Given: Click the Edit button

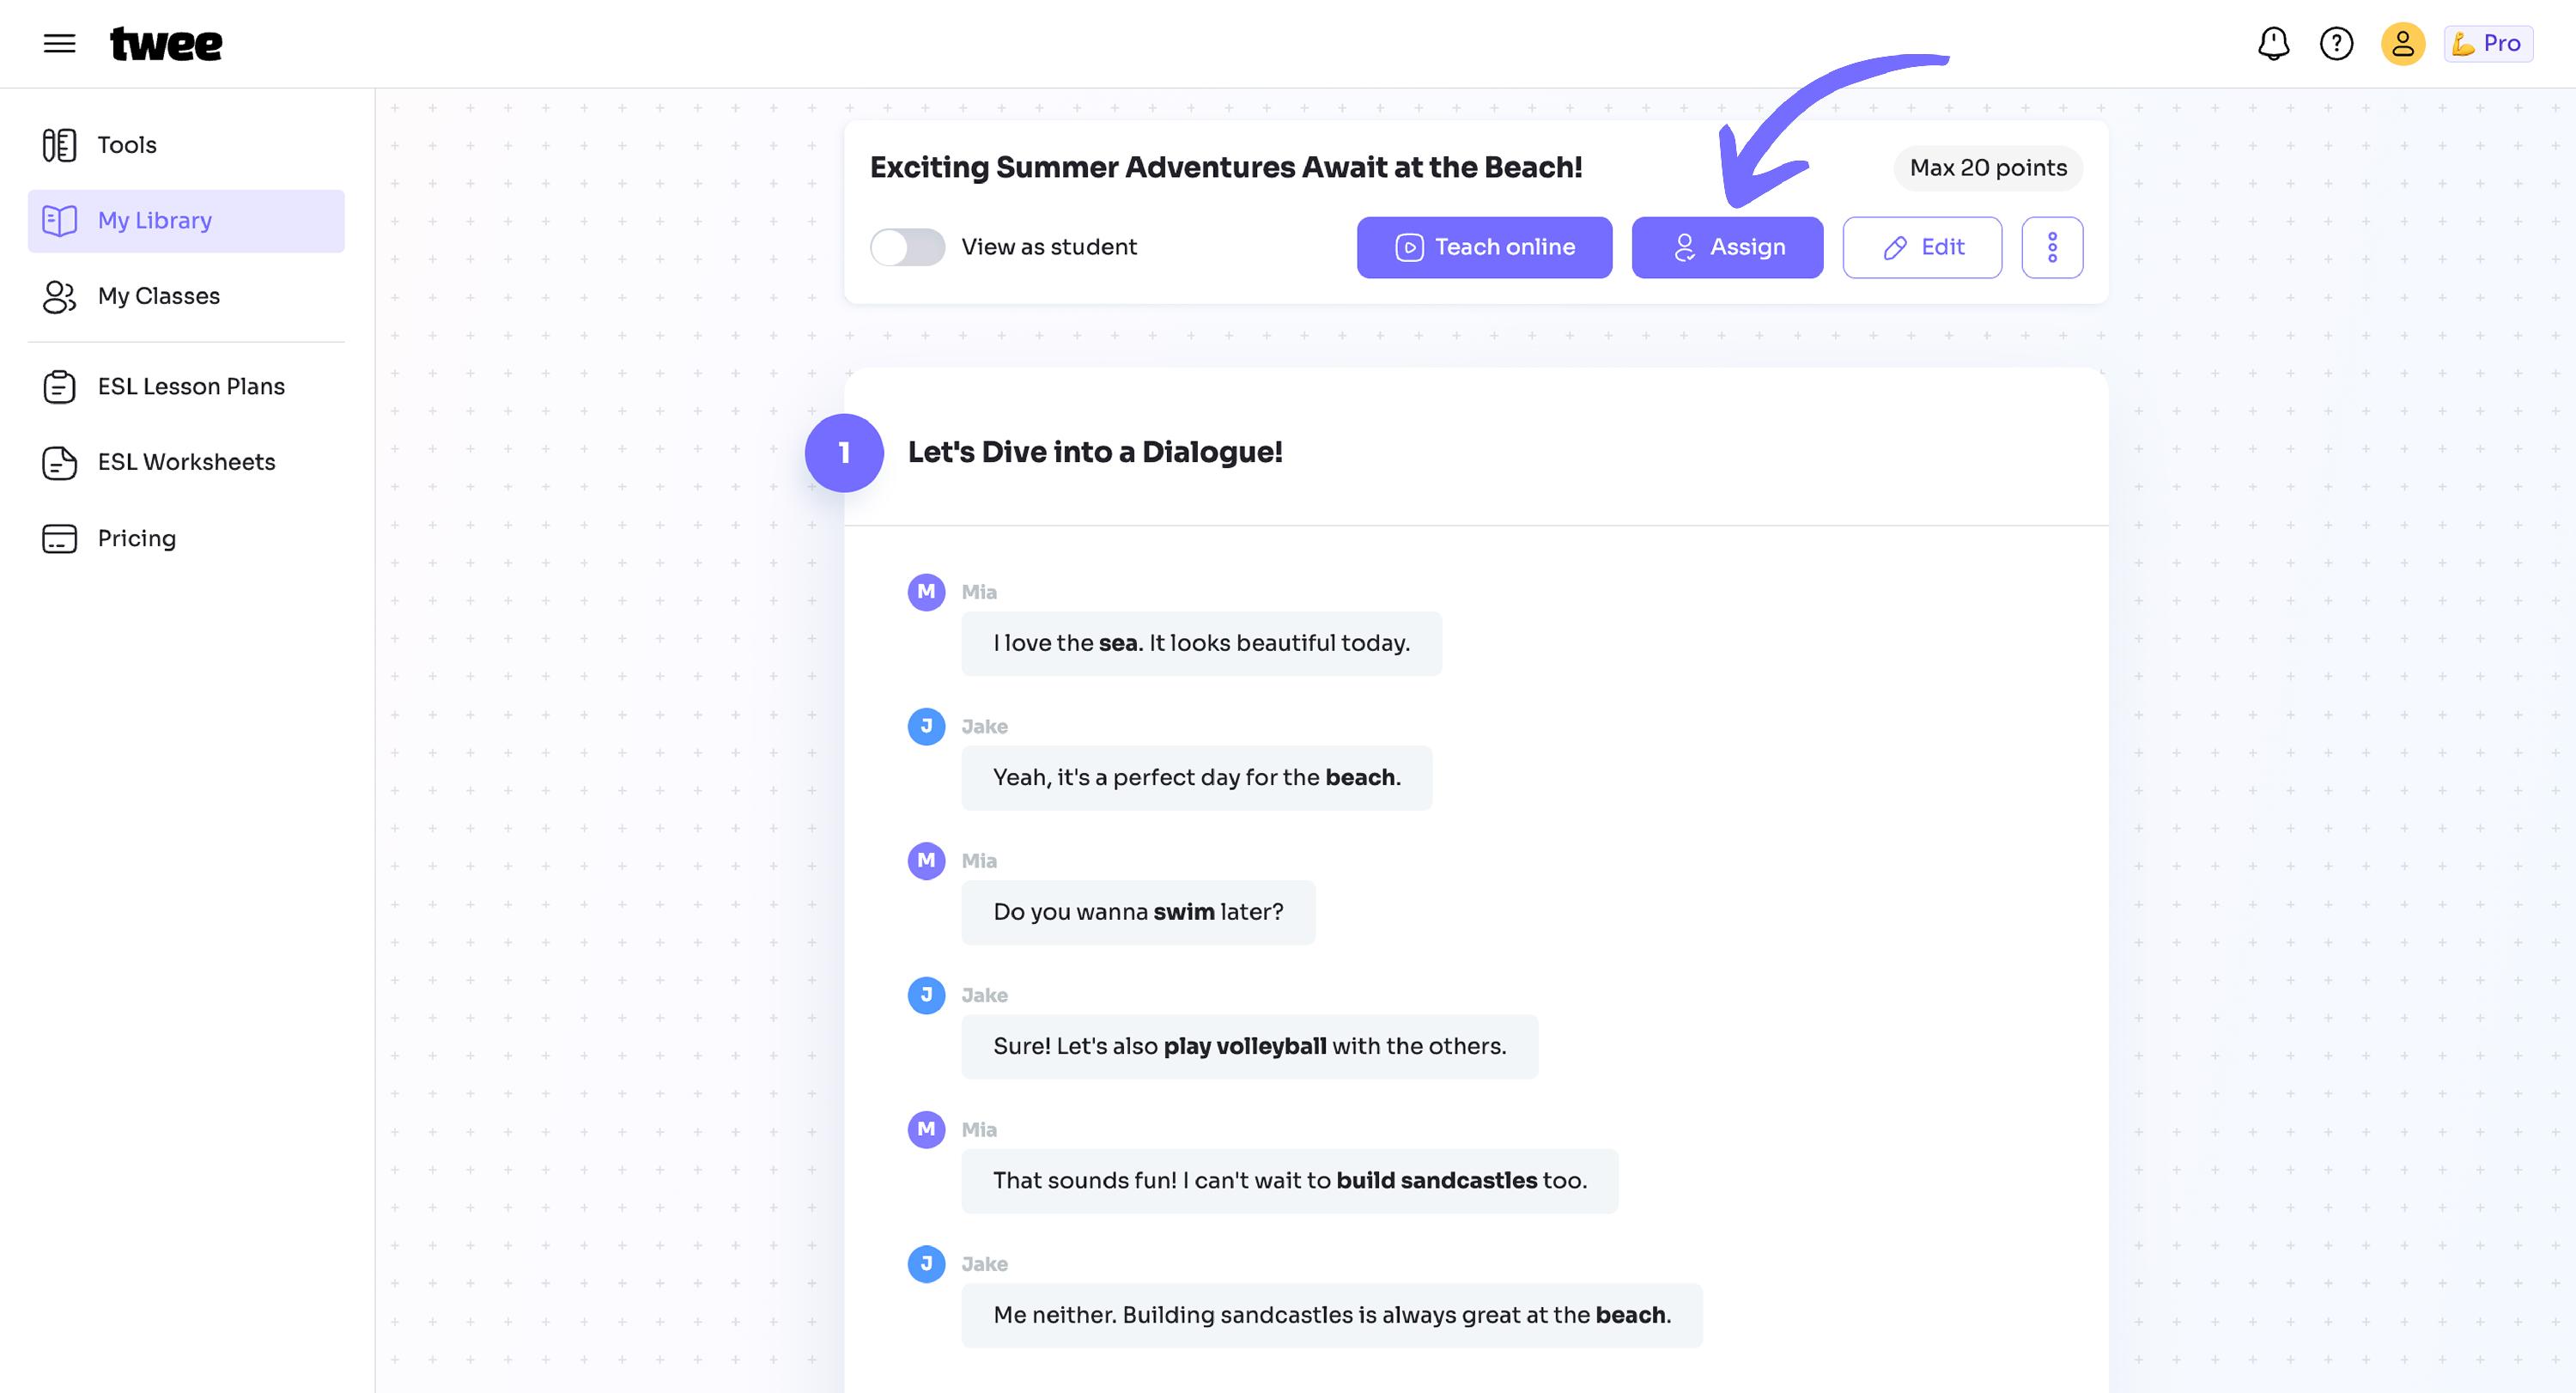Looking at the screenshot, I should pos(1922,247).
